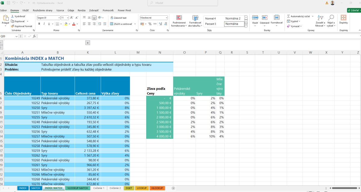
Task: Click the Italic formatting icon
Action: click(44, 24)
